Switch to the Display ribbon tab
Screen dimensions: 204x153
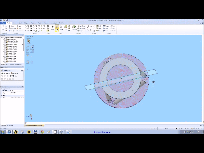[x=27, y=23]
